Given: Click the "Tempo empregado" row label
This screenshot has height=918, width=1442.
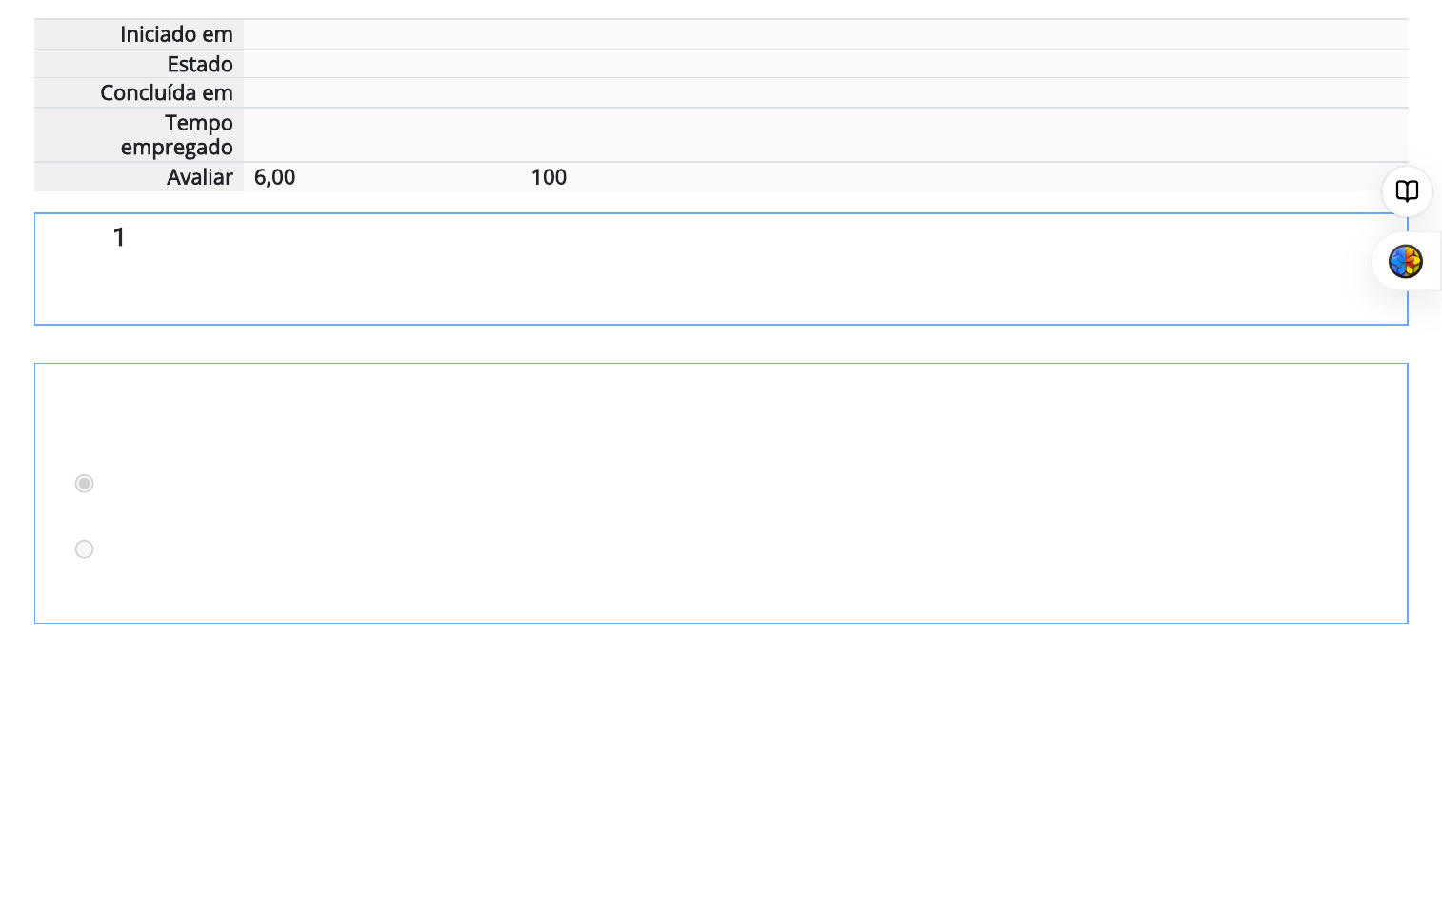Looking at the screenshot, I should click(x=177, y=134).
